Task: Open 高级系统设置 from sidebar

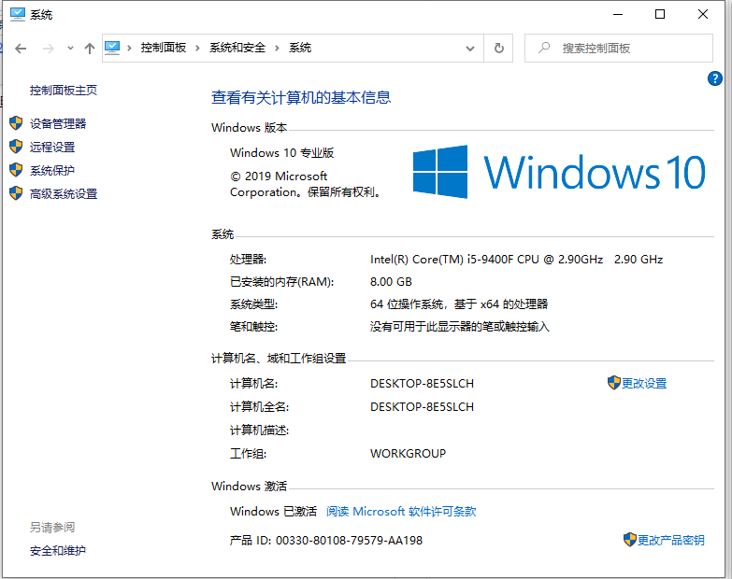Action: click(x=64, y=193)
